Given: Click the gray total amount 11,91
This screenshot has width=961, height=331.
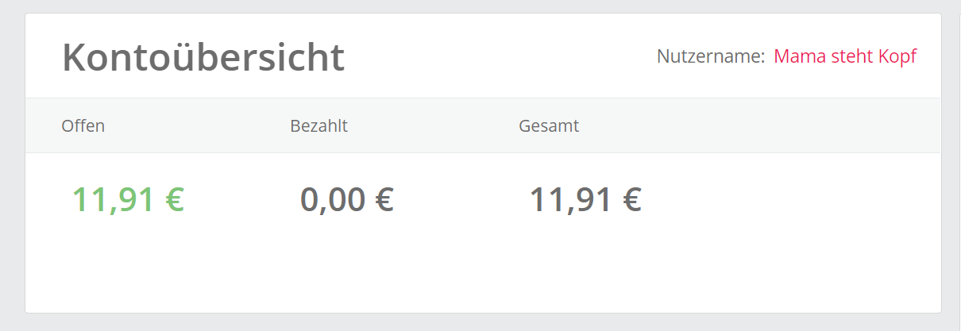Looking at the screenshot, I should (x=570, y=199).
